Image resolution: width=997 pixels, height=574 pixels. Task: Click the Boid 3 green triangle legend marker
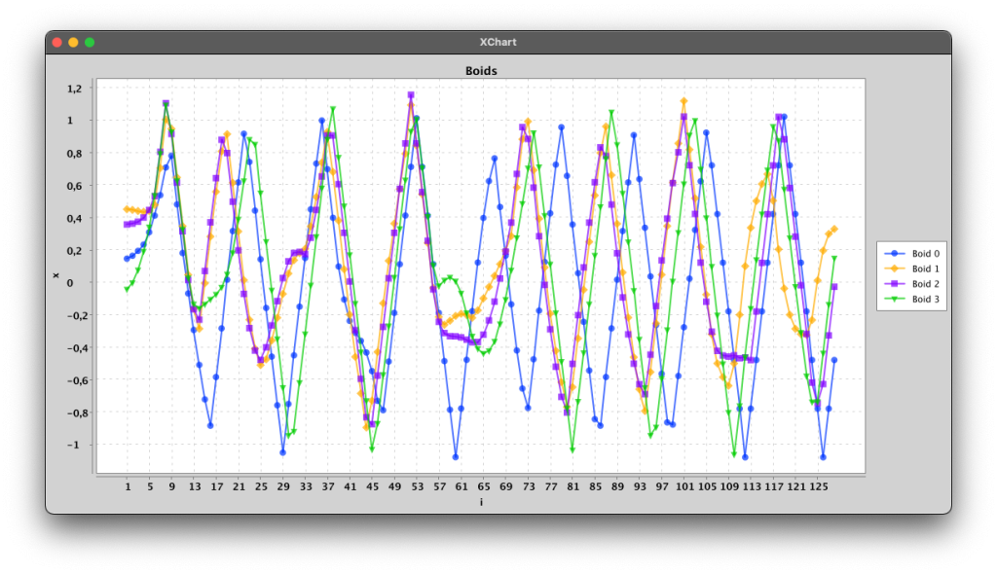895,299
